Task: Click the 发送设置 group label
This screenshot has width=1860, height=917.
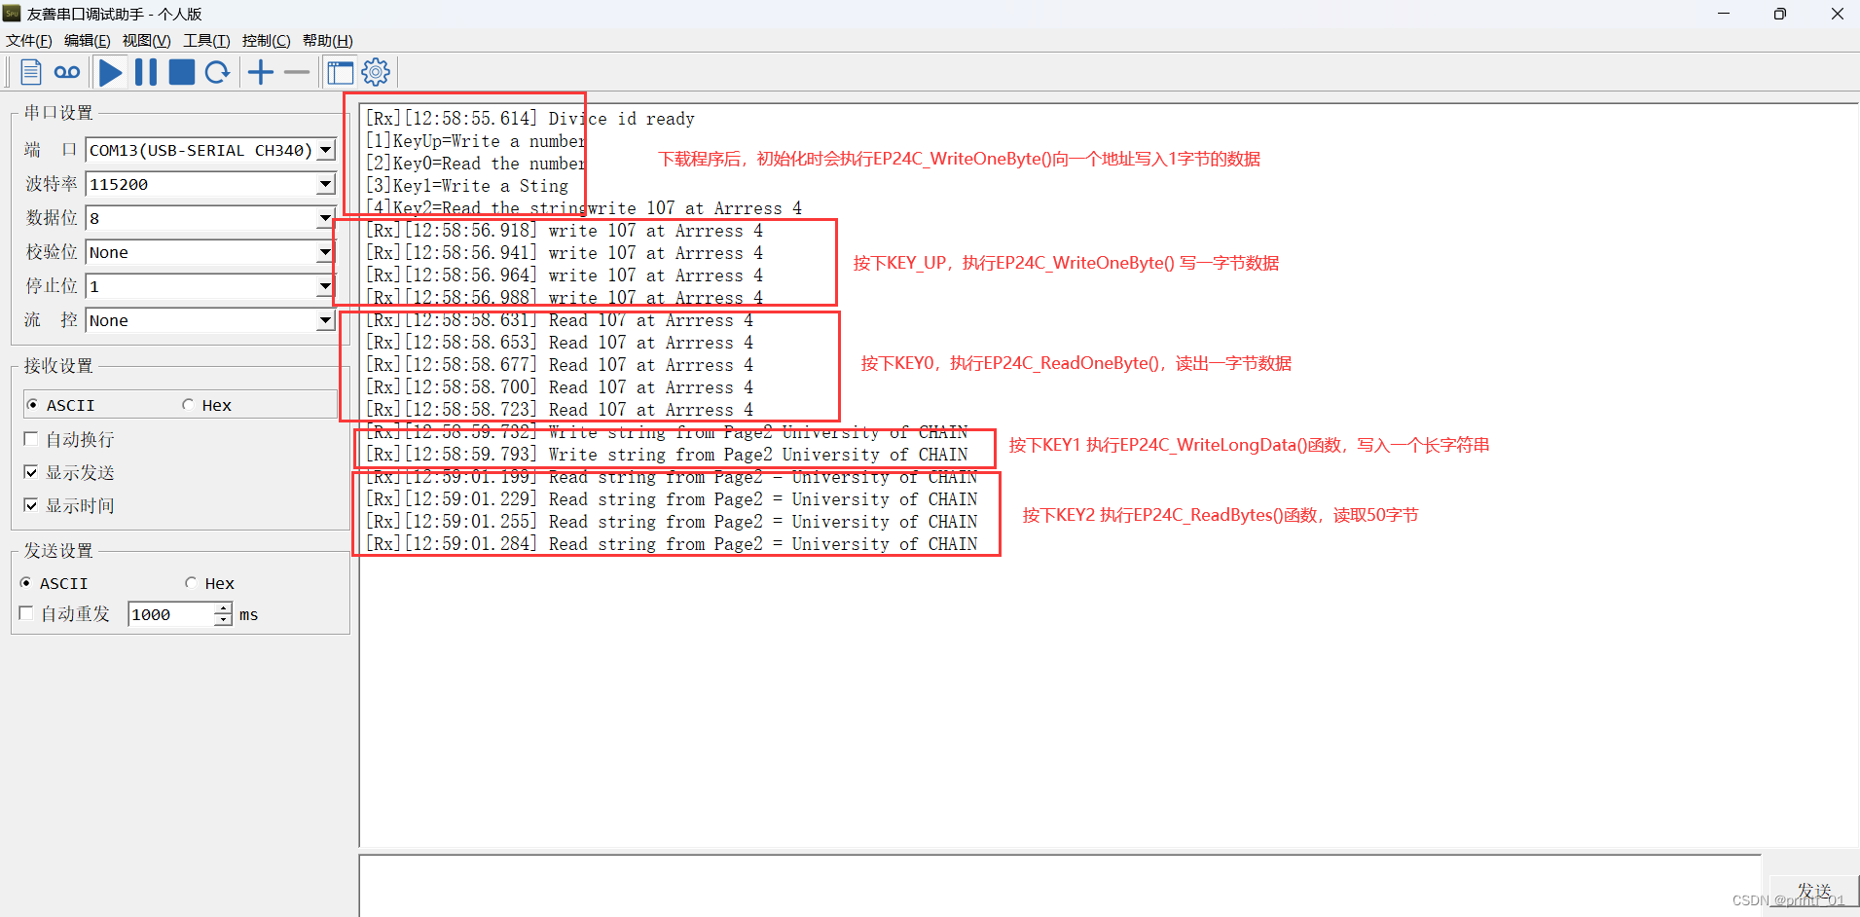Action: [x=58, y=551]
